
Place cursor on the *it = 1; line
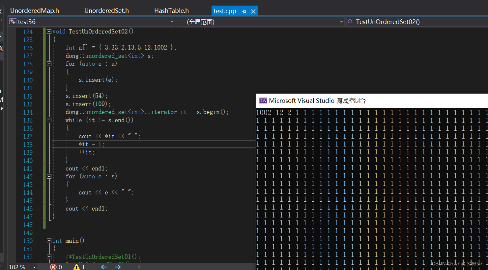point(91,144)
